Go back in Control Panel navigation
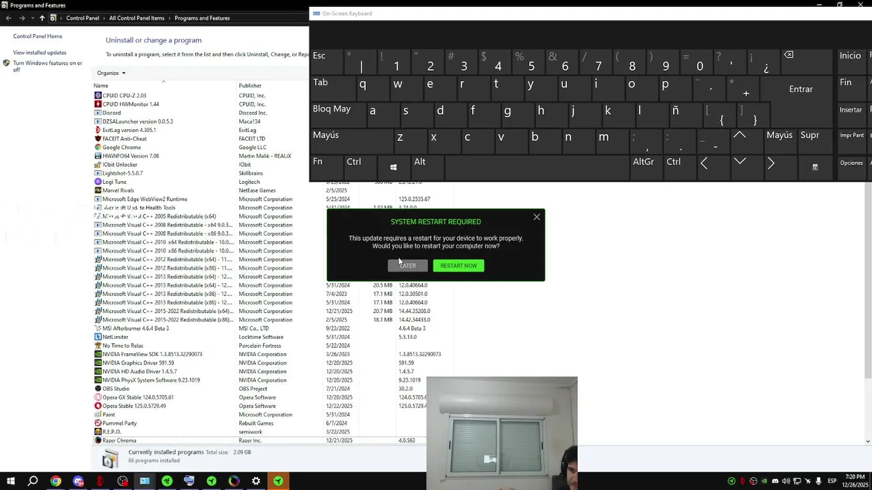Screen dimensions: 872x490 pyautogui.click(x=8, y=18)
